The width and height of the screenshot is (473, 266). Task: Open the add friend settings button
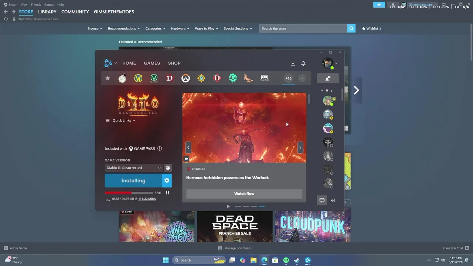coord(328,78)
